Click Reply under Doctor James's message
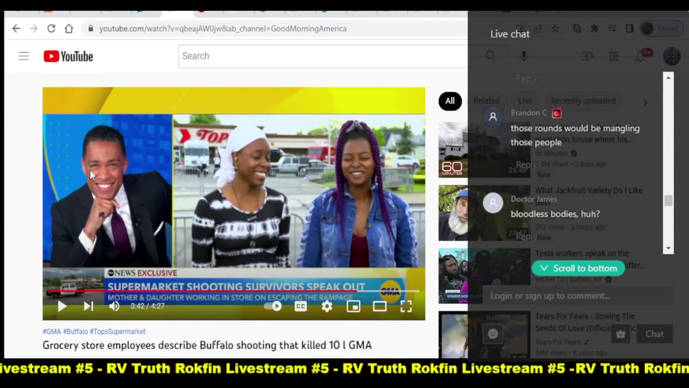The image size is (689, 388). click(x=526, y=237)
